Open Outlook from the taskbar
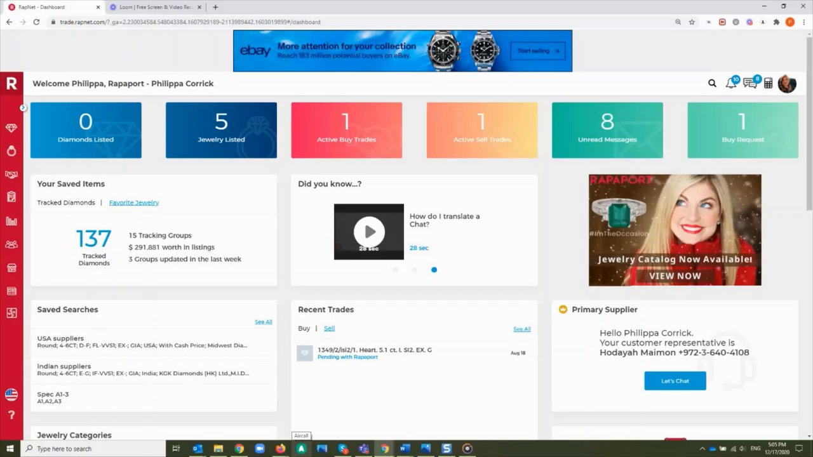Viewport: 813px width, 457px height. pyautogui.click(x=197, y=449)
